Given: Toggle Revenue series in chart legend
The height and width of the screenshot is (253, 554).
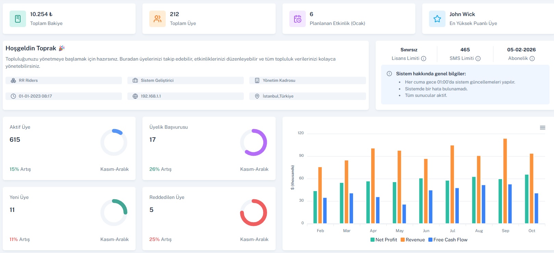Looking at the screenshot, I should (x=413, y=240).
